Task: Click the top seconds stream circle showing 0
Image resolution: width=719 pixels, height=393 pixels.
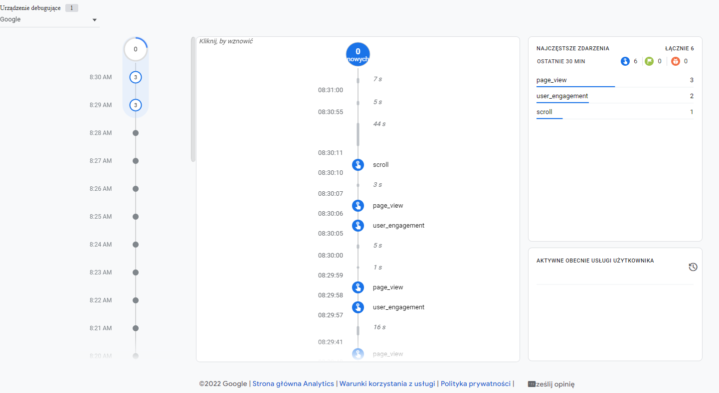Action: [136, 49]
